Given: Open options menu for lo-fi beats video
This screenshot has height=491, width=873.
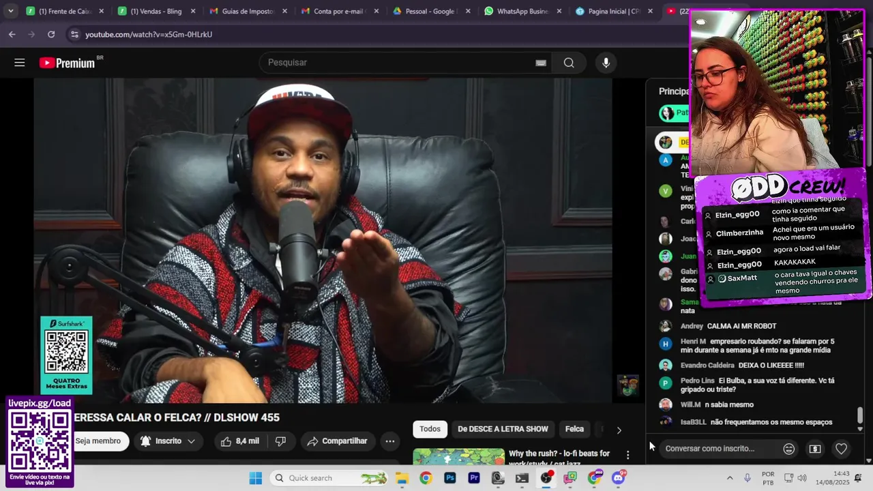Looking at the screenshot, I should pos(627,455).
